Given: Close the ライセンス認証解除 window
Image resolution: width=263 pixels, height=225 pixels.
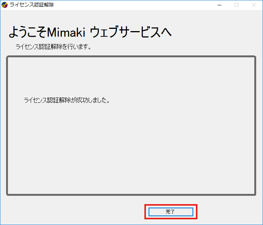Looking at the screenshot, I should click(x=254, y=5).
